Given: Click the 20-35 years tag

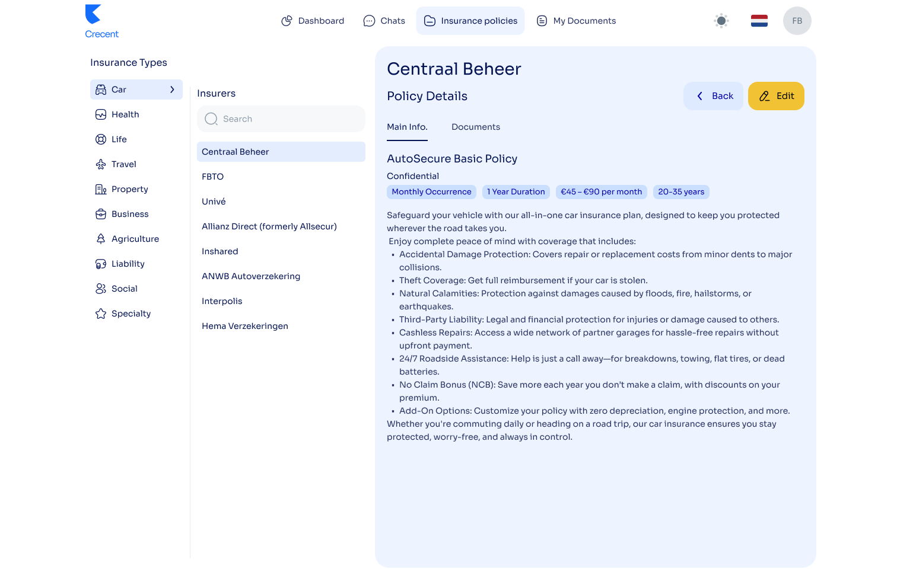Looking at the screenshot, I should (x=681, y=192).
